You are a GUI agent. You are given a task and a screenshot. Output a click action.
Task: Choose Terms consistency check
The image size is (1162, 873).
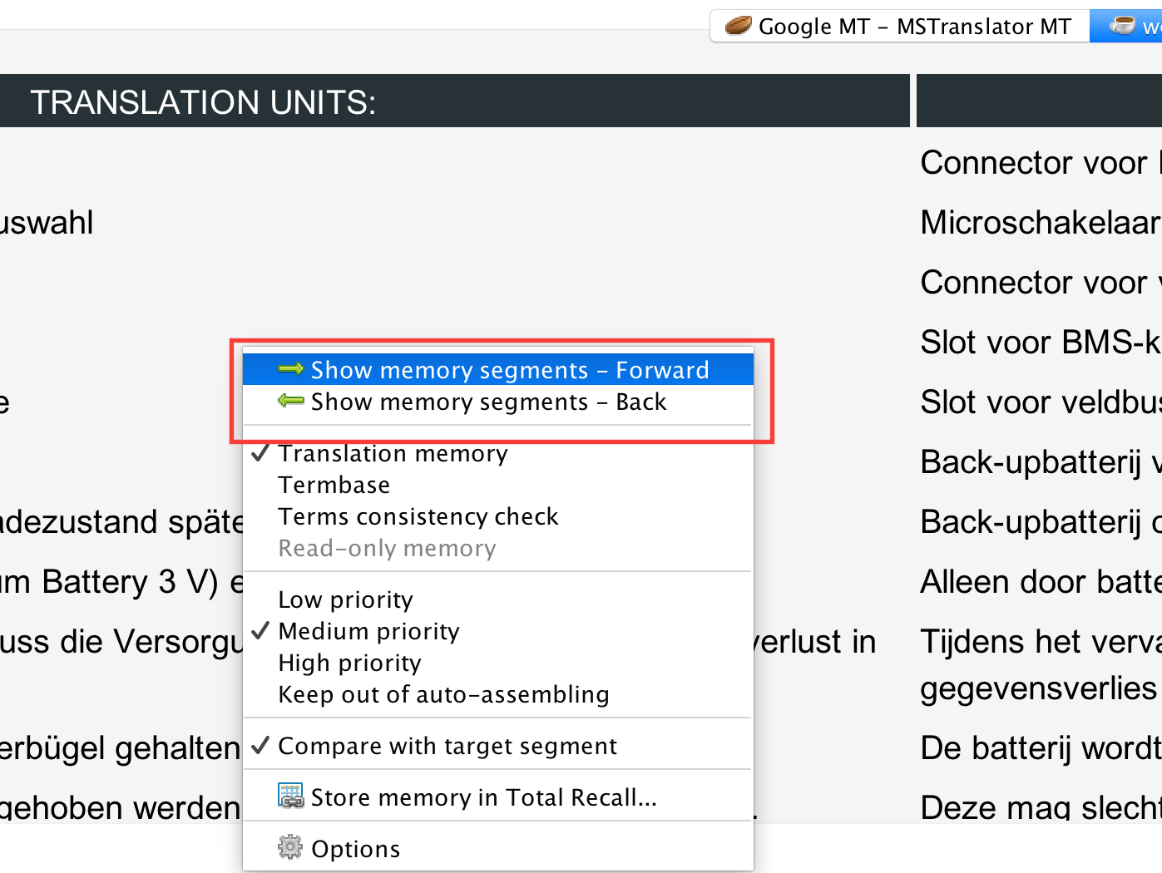tap(418, 516)
